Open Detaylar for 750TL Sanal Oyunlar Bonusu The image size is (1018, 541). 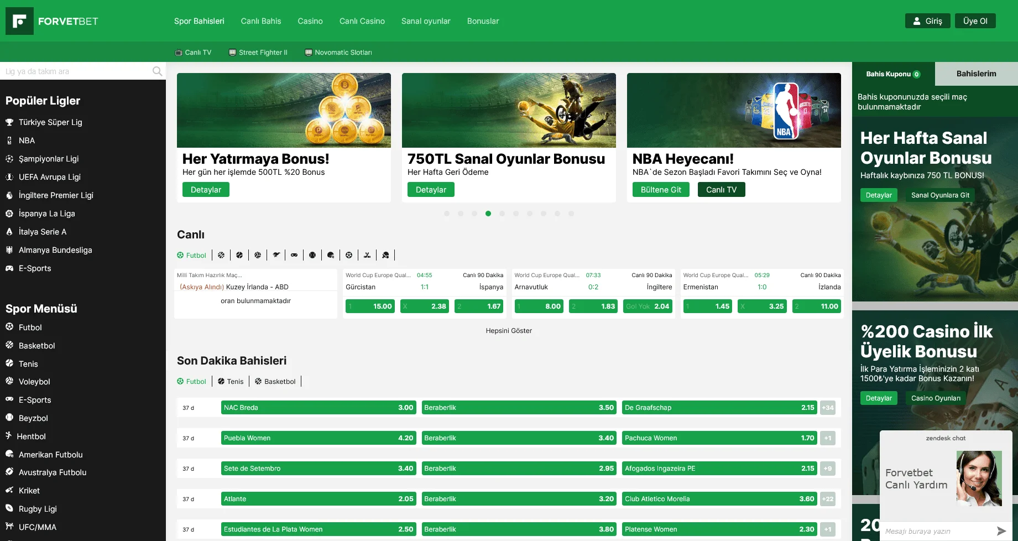431,190
